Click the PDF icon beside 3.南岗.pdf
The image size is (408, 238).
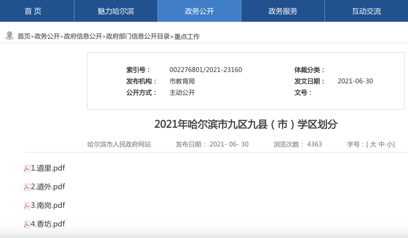[27, 206]
